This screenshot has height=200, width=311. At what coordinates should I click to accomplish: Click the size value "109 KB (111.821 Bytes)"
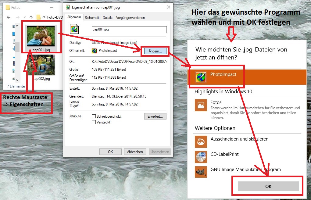click(x=109, y=70)
